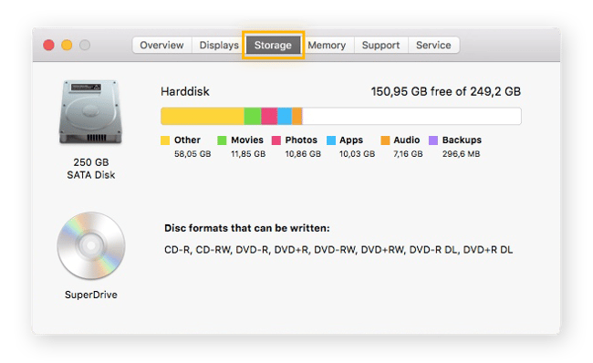Switch to the Overview tab

coord(161,46)
